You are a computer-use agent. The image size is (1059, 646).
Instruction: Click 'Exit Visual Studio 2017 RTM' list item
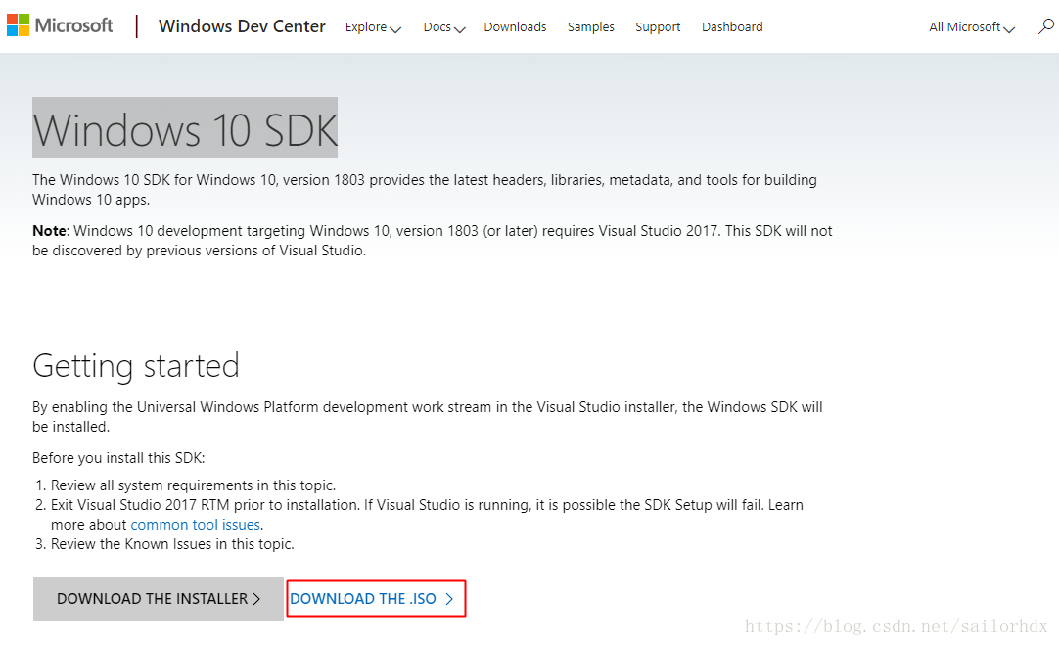pyautogui.click(x=427, y=514)
